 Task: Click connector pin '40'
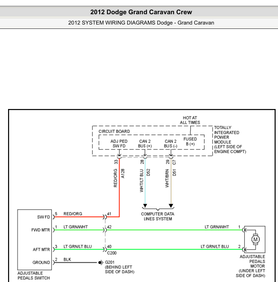109,246
